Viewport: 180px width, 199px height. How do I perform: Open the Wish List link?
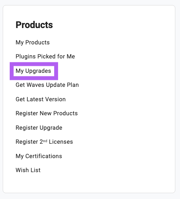point(28,170)
